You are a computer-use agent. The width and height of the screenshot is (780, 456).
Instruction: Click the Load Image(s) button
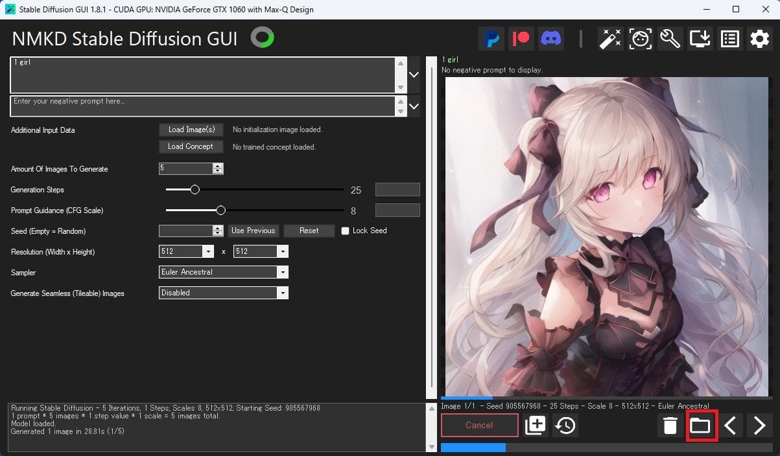(x=191, y=130)
